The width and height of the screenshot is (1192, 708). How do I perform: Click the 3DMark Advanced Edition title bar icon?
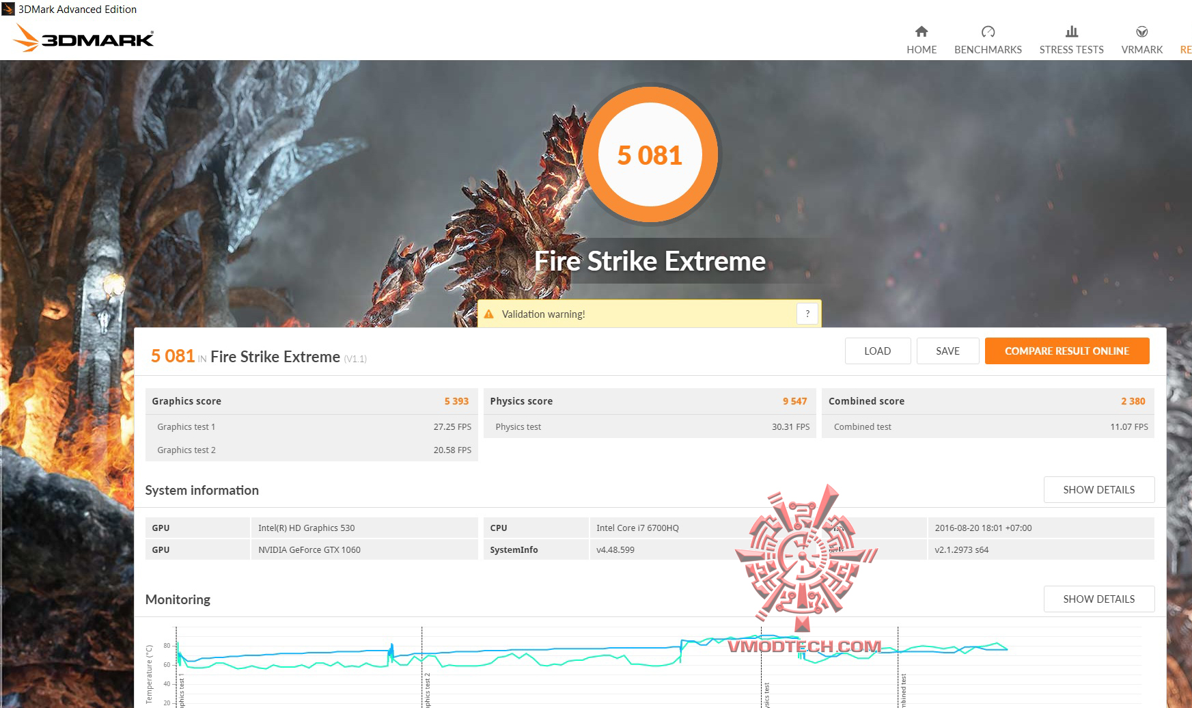(x=8, y=9)
